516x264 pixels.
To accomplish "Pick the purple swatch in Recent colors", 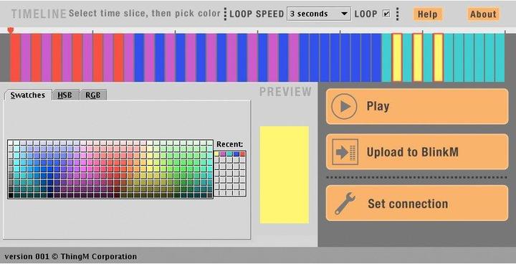I will coord(223,154).
